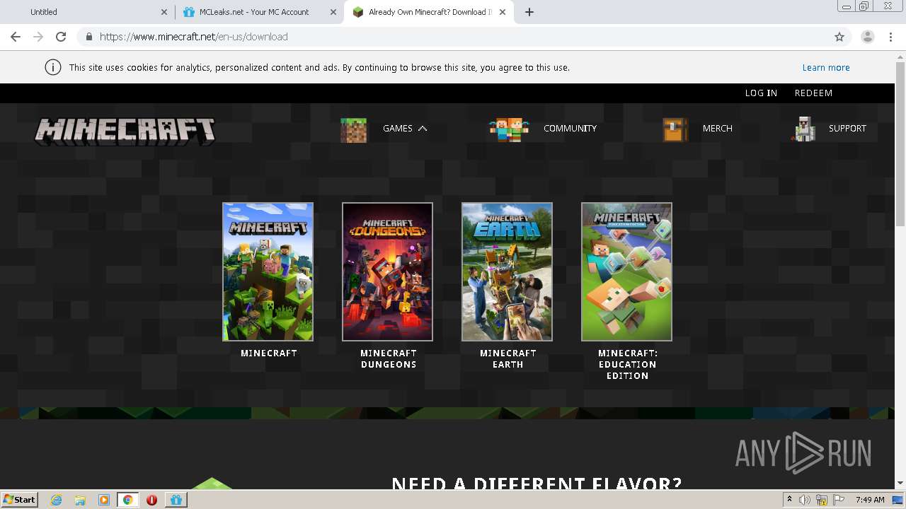Open the Minecraft game cover art
This screenshot has width=906, height=509.
268,271
